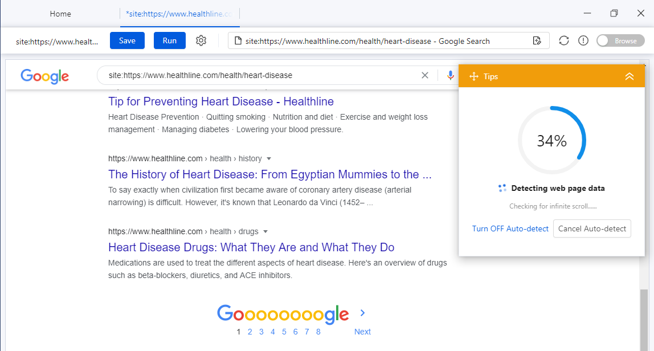Click the Next page link
Viewport: 654px width, 351px height.
click(x=362, y=332)
